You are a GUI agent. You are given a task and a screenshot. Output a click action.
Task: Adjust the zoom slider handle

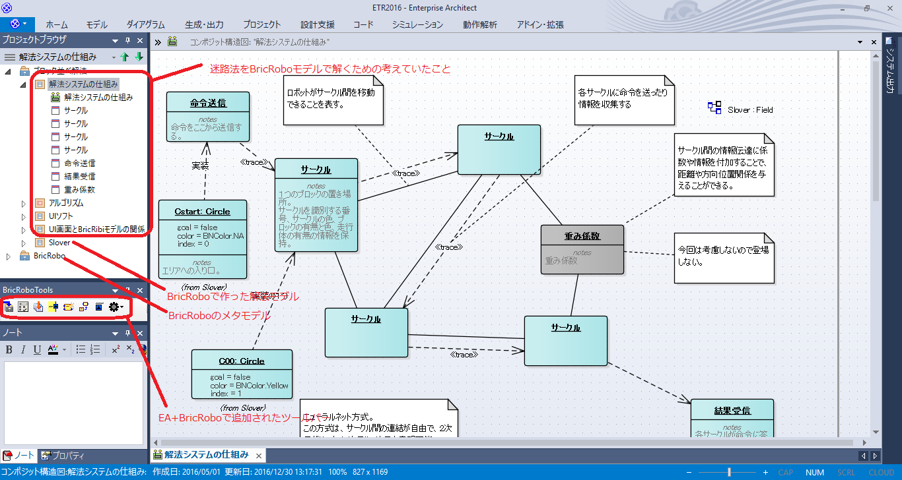tap(729, 472)
